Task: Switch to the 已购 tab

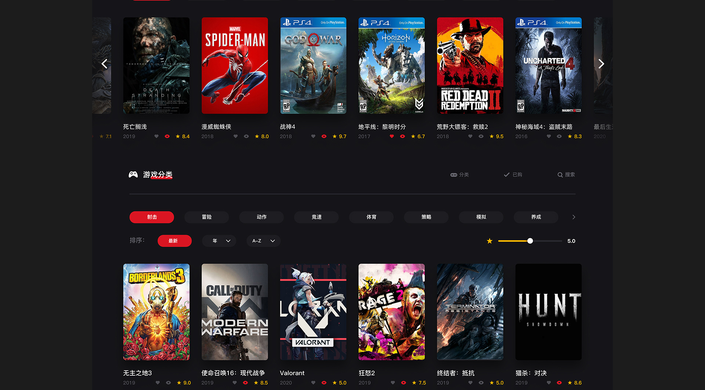Action: pyautogui.click(x=513, y=174)
